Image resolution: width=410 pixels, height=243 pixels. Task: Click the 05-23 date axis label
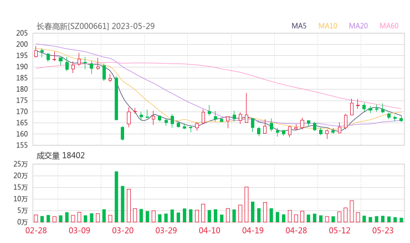coord(383,230)
